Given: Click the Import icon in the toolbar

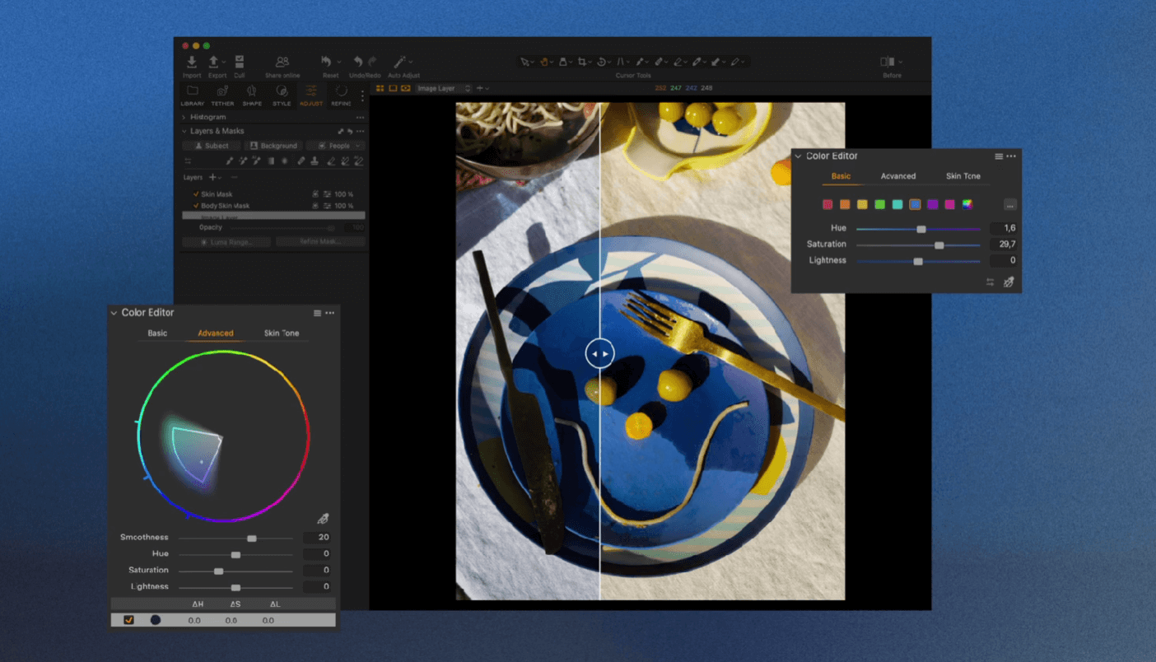Looking at the screenshot, I should coord(192,62).
